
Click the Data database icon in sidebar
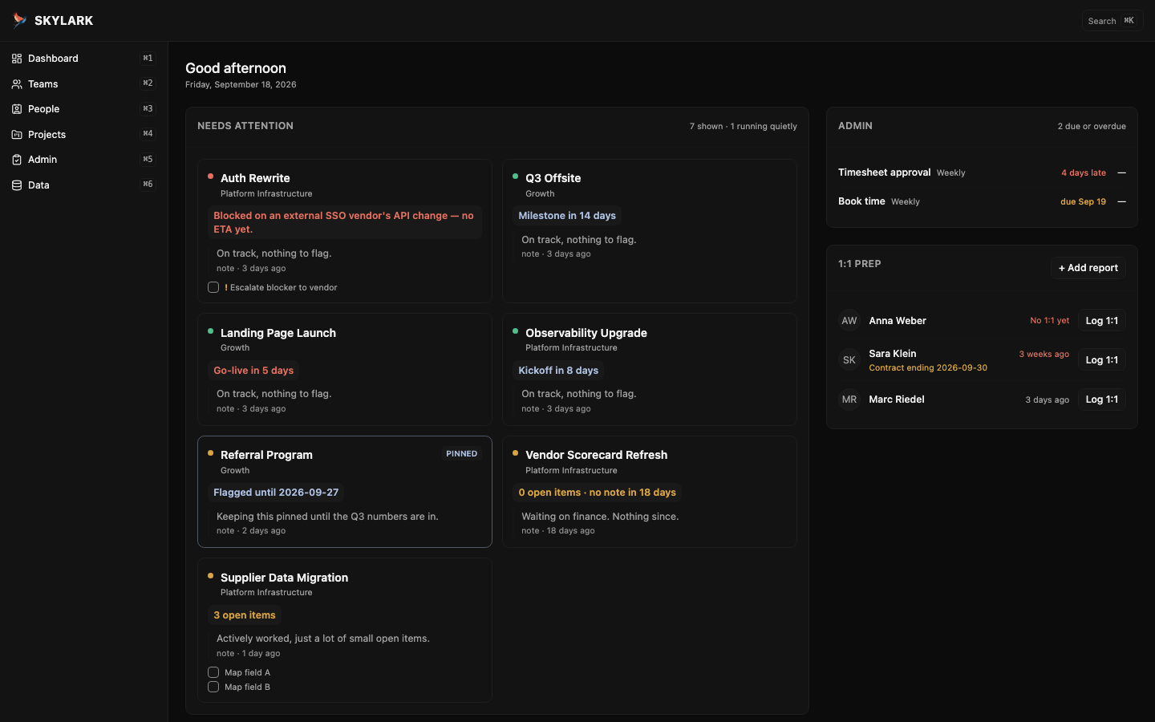pos(17,185)
